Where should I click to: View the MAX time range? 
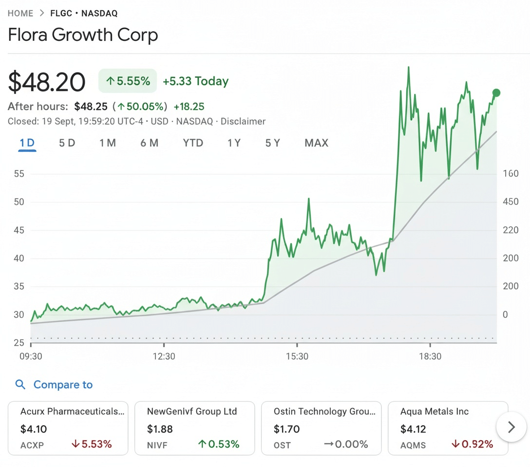click(317, 143)
